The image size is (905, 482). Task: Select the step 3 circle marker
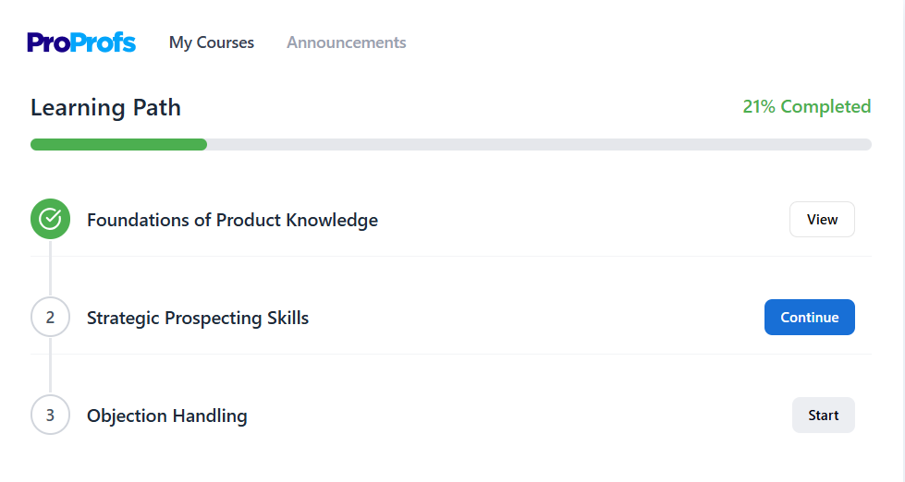(x=50, y=416)
